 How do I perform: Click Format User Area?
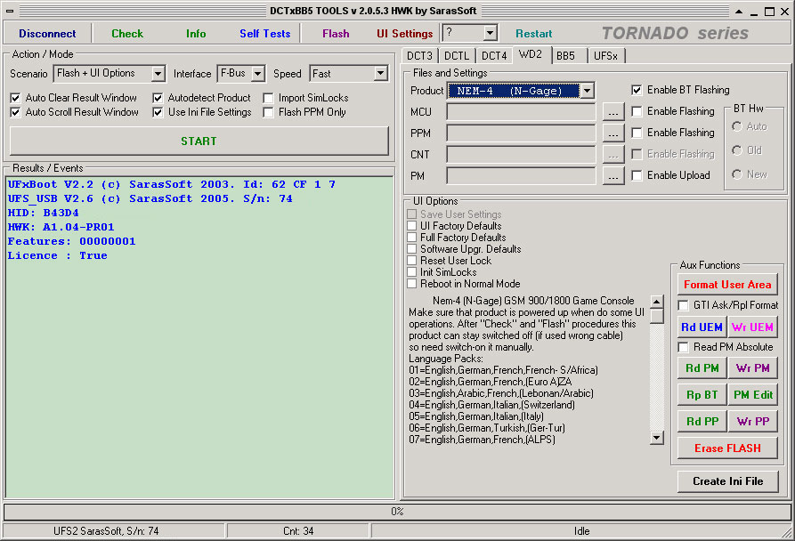[727, 285]
